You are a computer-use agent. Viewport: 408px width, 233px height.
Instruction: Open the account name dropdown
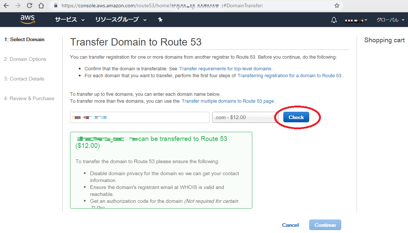pos(356,20)
